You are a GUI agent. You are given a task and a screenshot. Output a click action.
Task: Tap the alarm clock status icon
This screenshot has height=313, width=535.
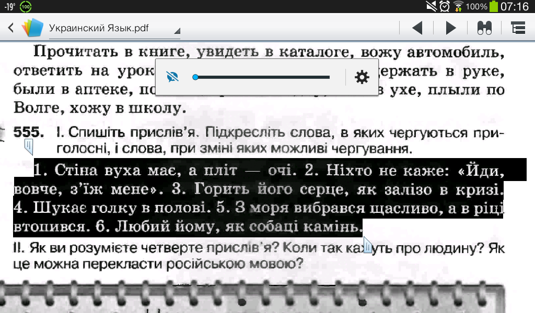[x=445, y=6]
